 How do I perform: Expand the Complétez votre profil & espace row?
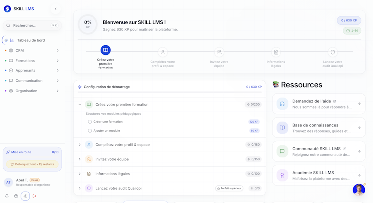pyautogui.click(x=80, y=145)
